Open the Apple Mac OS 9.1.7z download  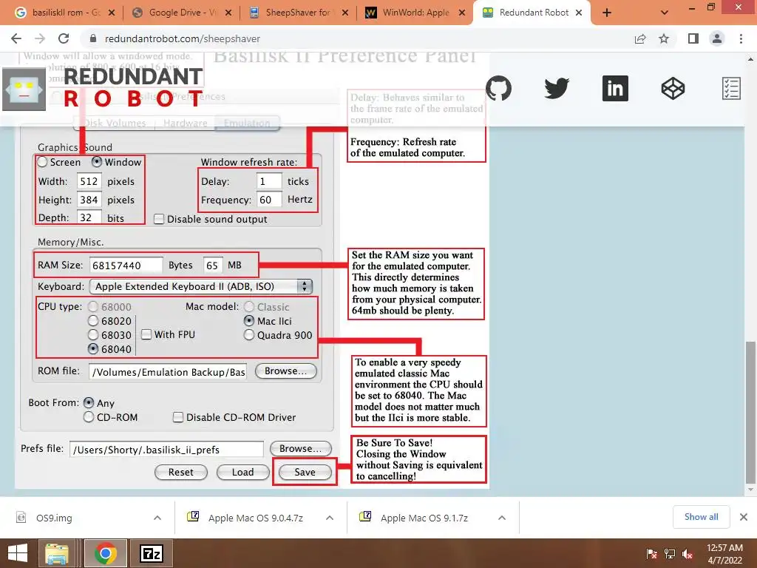[x=424, y=518]
